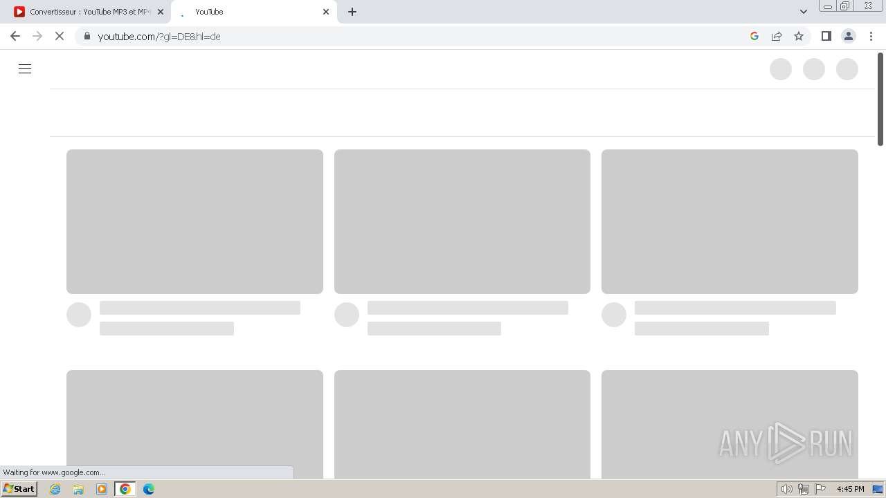Open the YouTube hamburger guide menu
886x498 pixels.
(x=25, y=69)
